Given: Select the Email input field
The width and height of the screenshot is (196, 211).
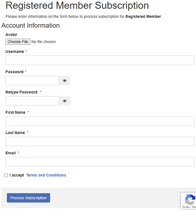Looking at the screenshot, I should pos(100,162).
